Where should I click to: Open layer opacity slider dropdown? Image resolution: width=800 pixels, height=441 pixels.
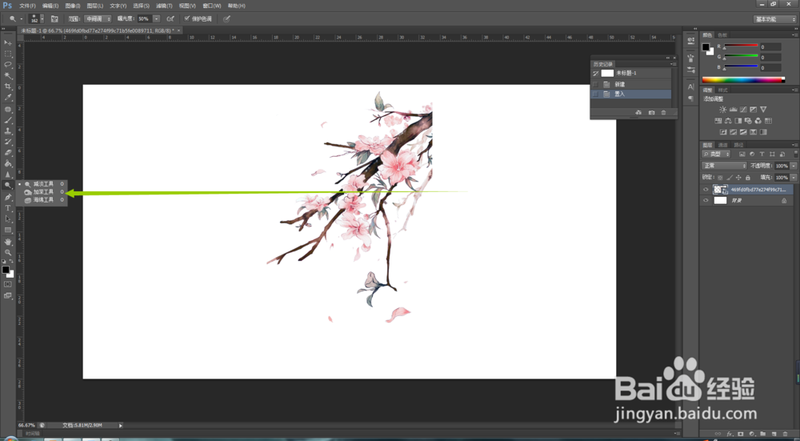pyautogui.click(x=794, y=166)
